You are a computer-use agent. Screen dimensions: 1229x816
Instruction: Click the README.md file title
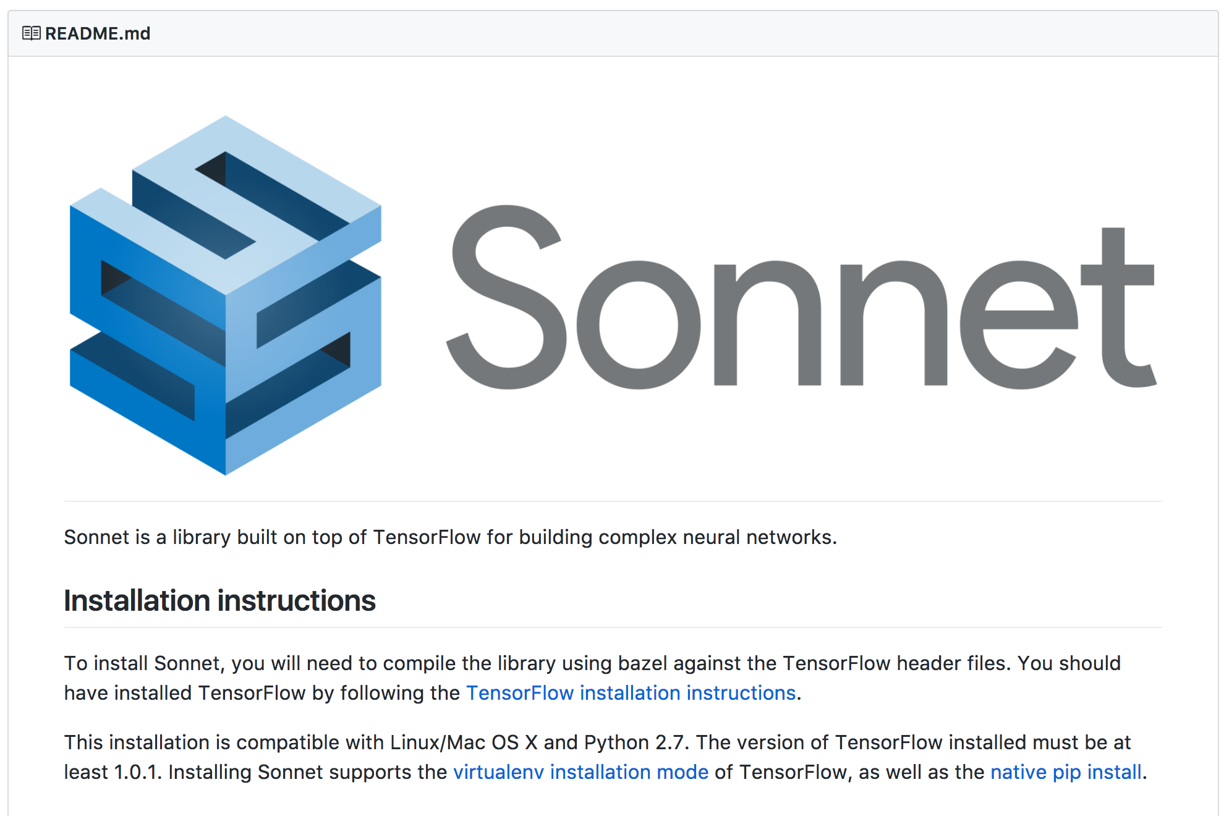point(98,33)
